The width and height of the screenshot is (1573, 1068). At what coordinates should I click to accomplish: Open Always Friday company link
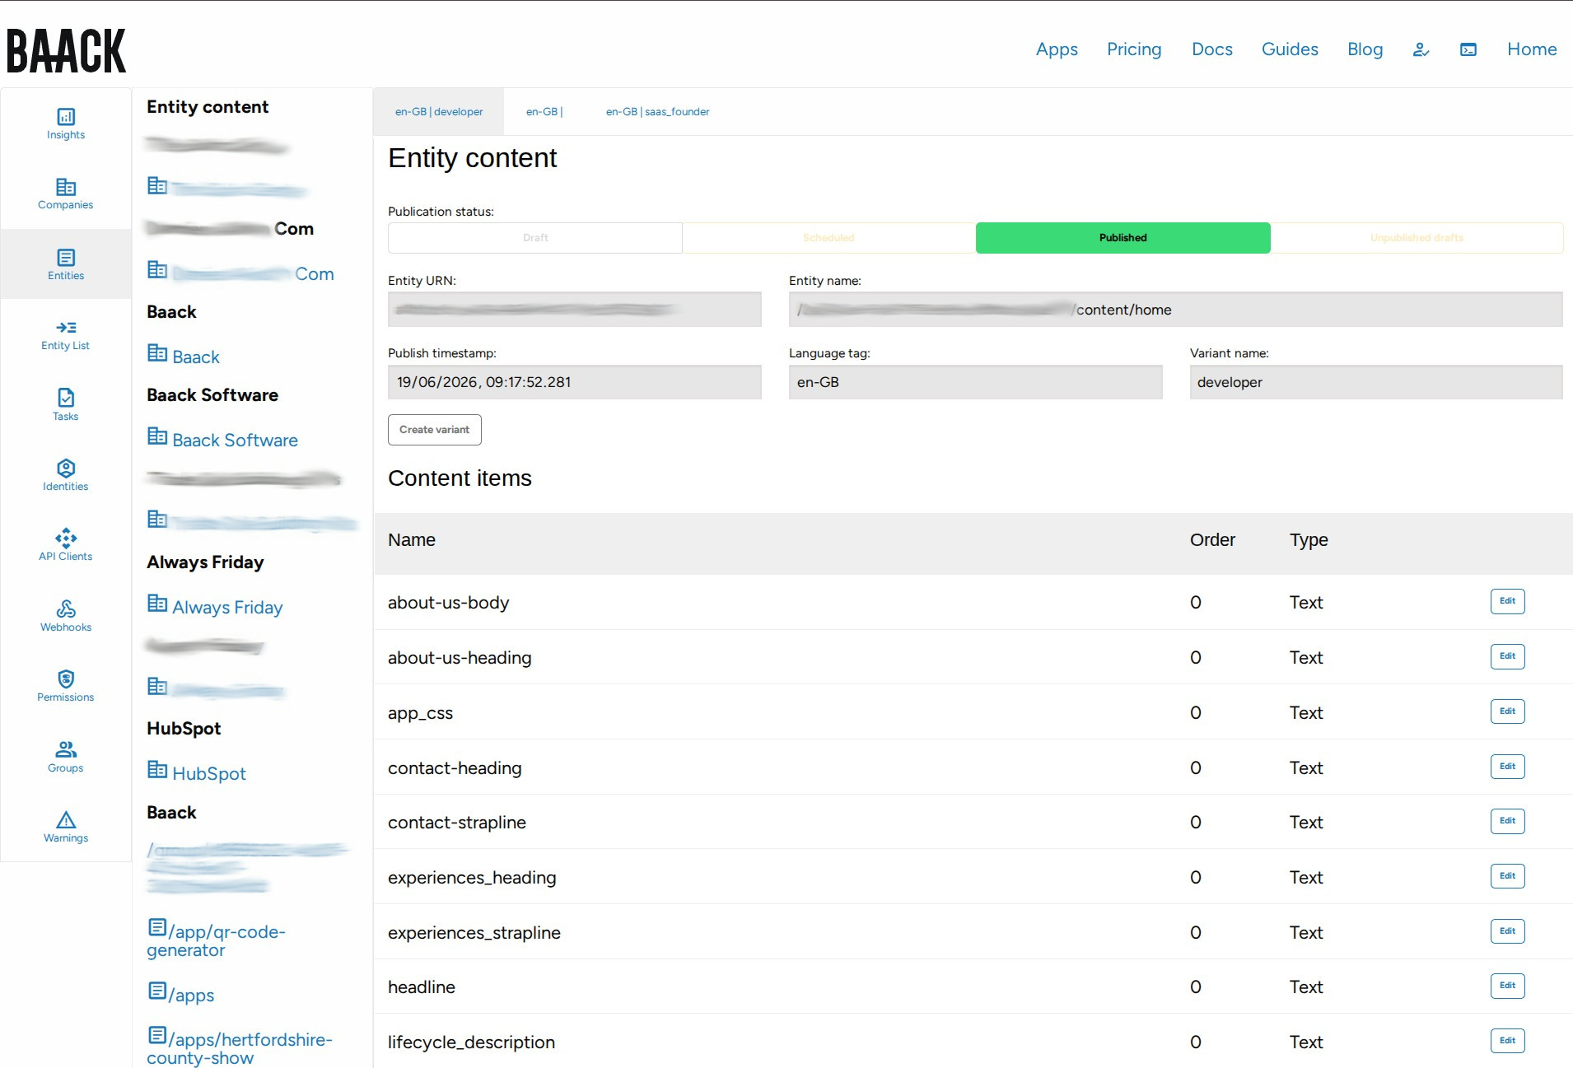(215, 606)
